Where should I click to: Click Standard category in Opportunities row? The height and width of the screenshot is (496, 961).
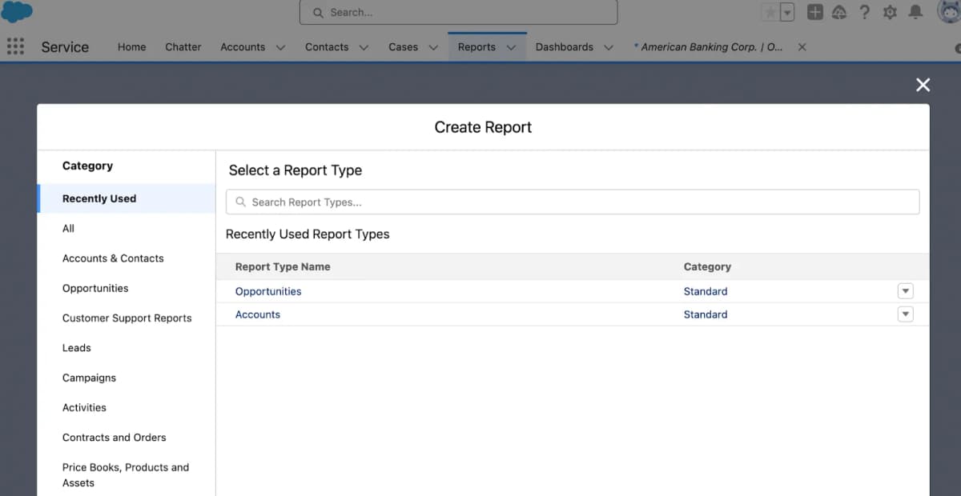(x=706, y=291)
